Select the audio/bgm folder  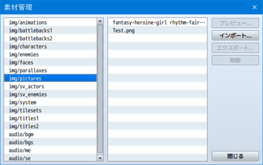pos(50,134)
